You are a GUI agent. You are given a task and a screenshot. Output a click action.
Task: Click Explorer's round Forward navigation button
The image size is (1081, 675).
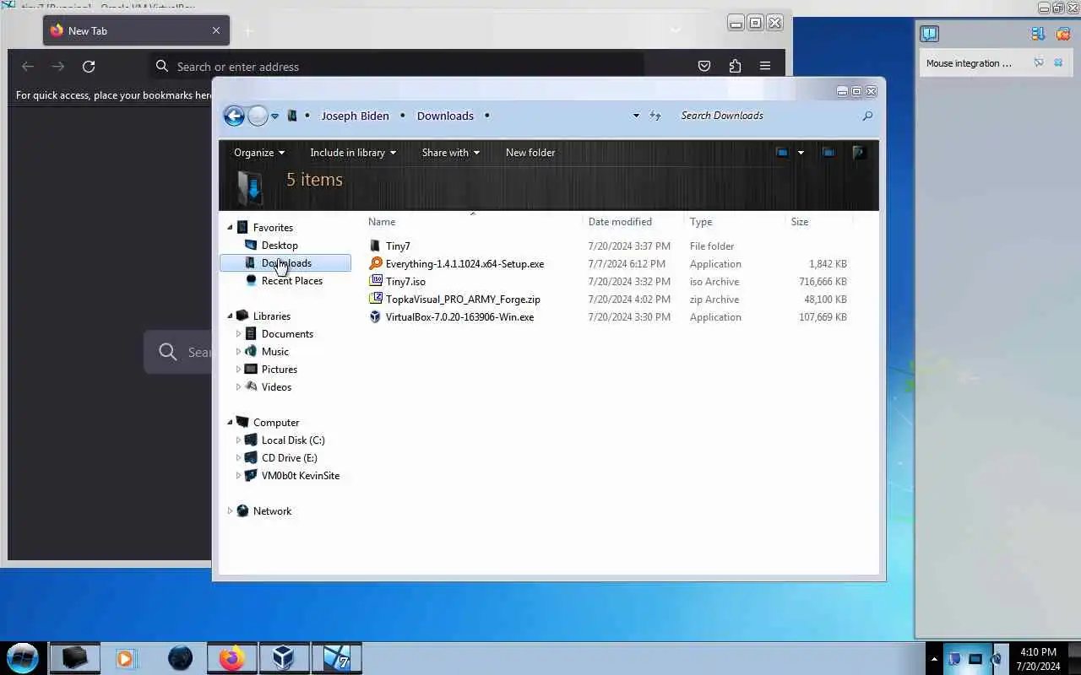pos(258,116)
